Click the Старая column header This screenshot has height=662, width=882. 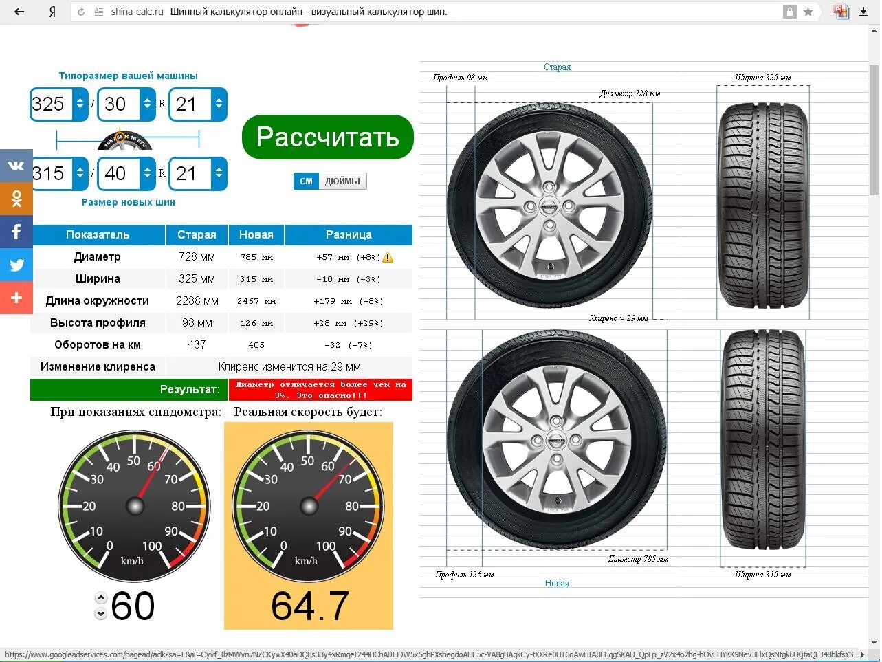197,234
